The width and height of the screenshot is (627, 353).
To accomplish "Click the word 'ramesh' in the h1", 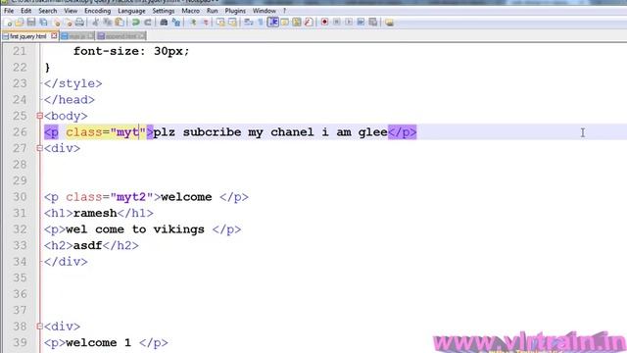I will 95,213.
